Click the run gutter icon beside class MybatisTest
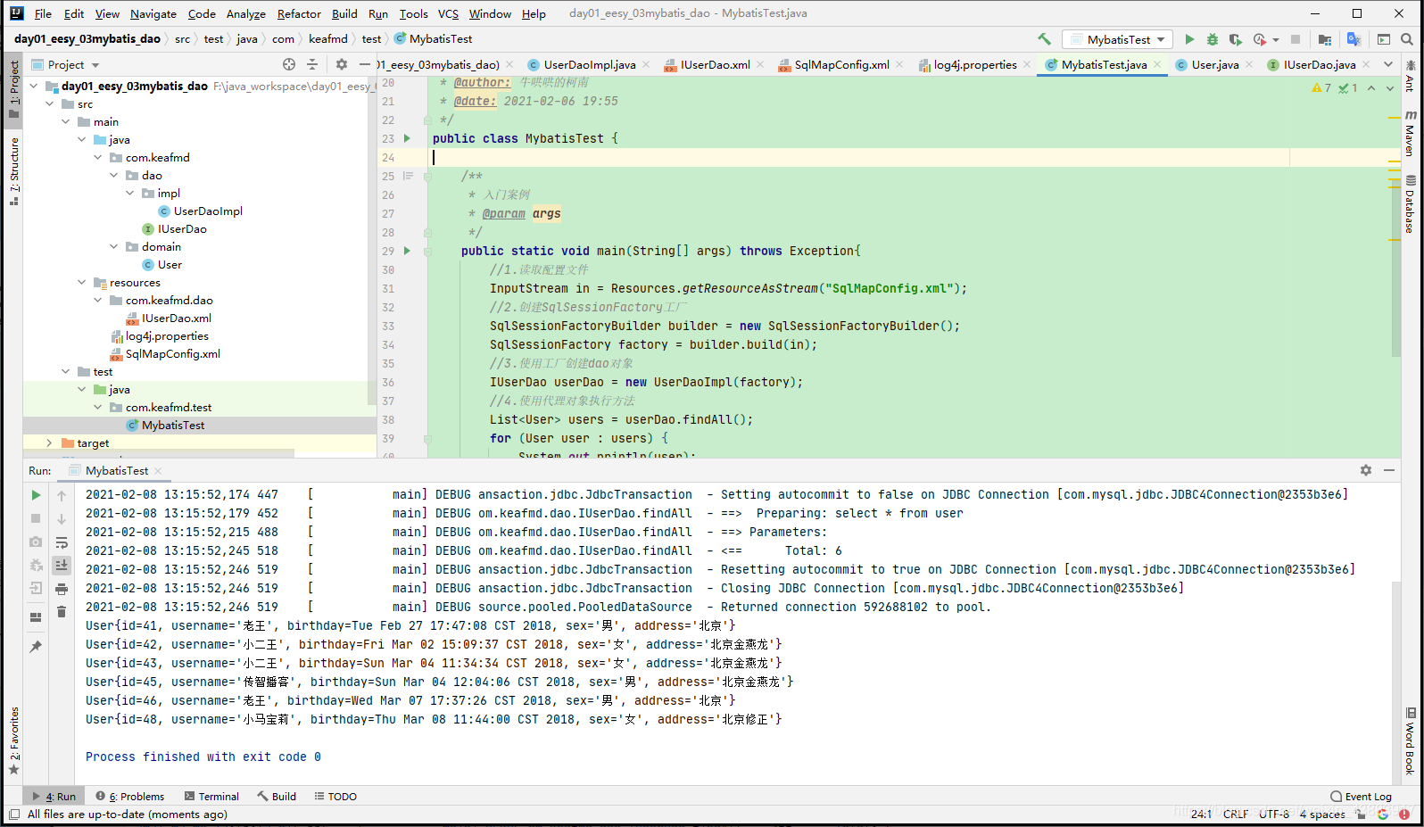Screen dimensions: 1424x827 [x=407, y=138]
